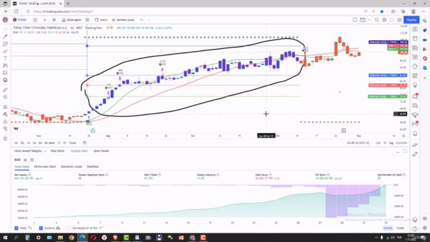
Task: Switch to Pine Editör tab
Action: [58, 151]
